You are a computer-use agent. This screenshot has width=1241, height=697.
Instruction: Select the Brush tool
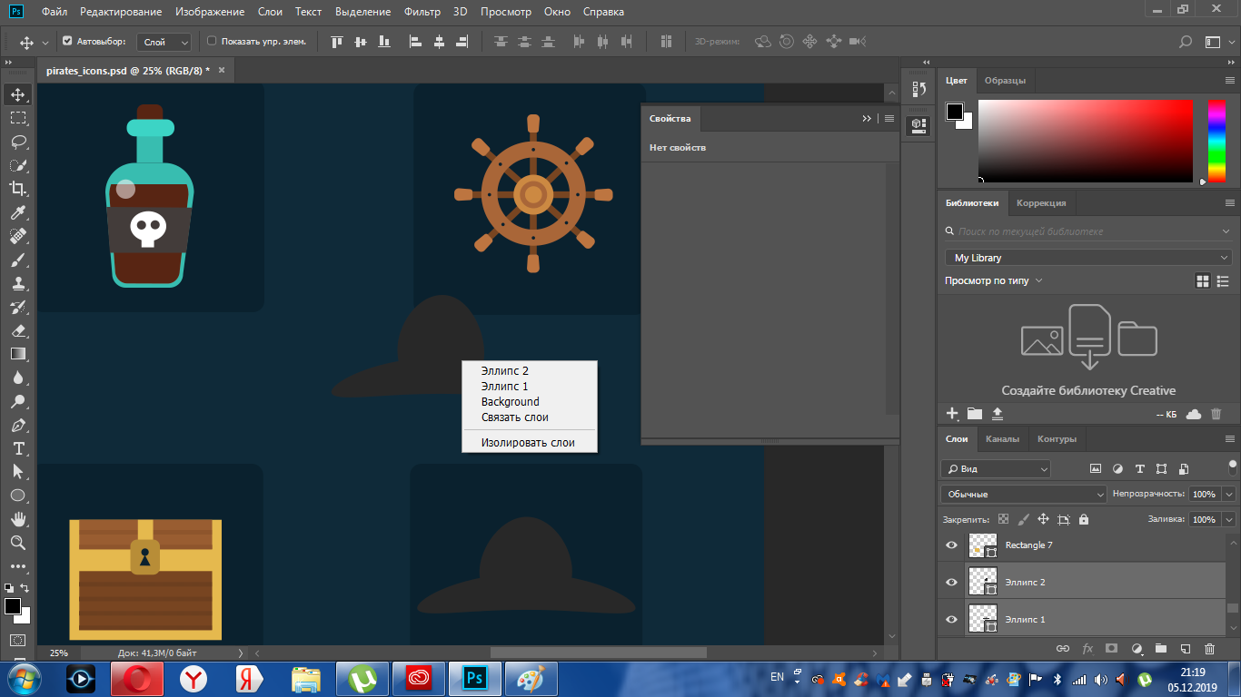[x=18, y=260]
